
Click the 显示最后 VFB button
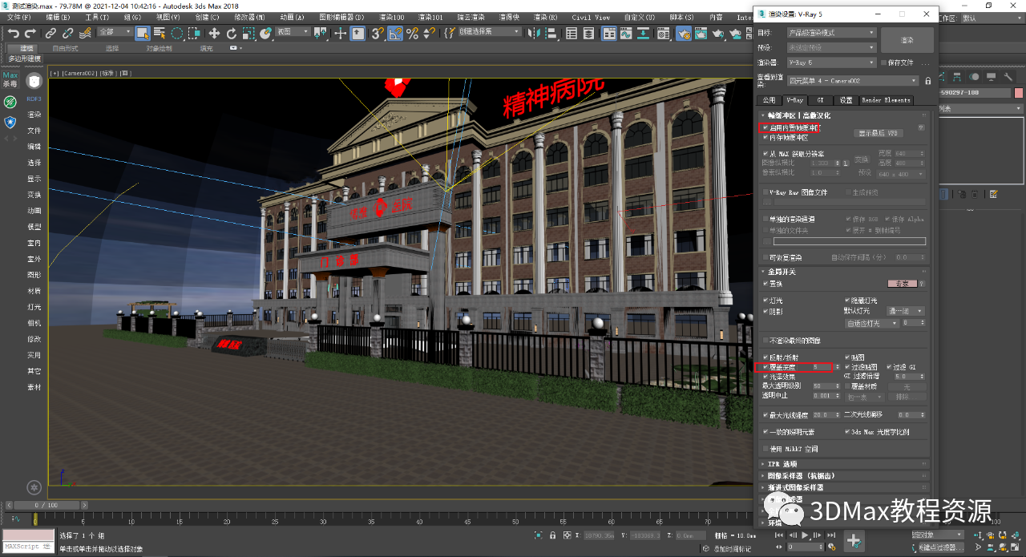(x=879, y=133)
